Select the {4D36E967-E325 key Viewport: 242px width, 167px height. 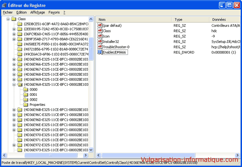click(x=56, y=69)
